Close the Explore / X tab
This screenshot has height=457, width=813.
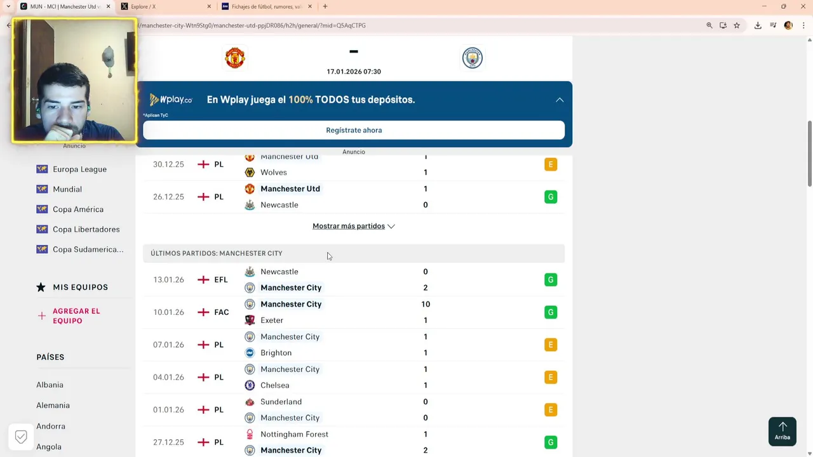(x=209, y=6)
